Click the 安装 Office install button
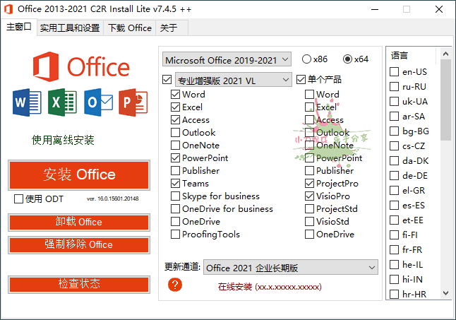This screenshot has height=320, width=456. (x=79, y=174)
